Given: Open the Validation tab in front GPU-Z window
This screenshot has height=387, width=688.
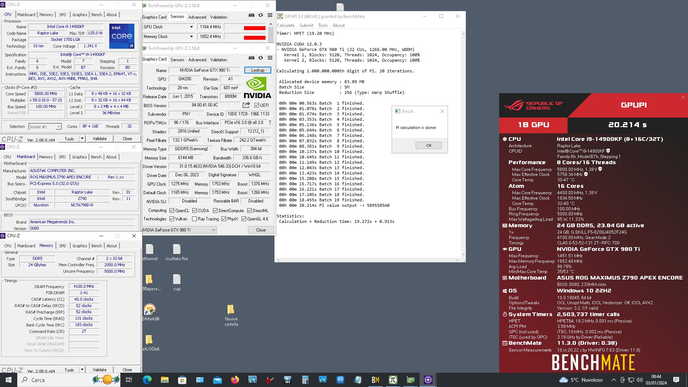Looking at the screenshot, I should click(x=218, y=60).
